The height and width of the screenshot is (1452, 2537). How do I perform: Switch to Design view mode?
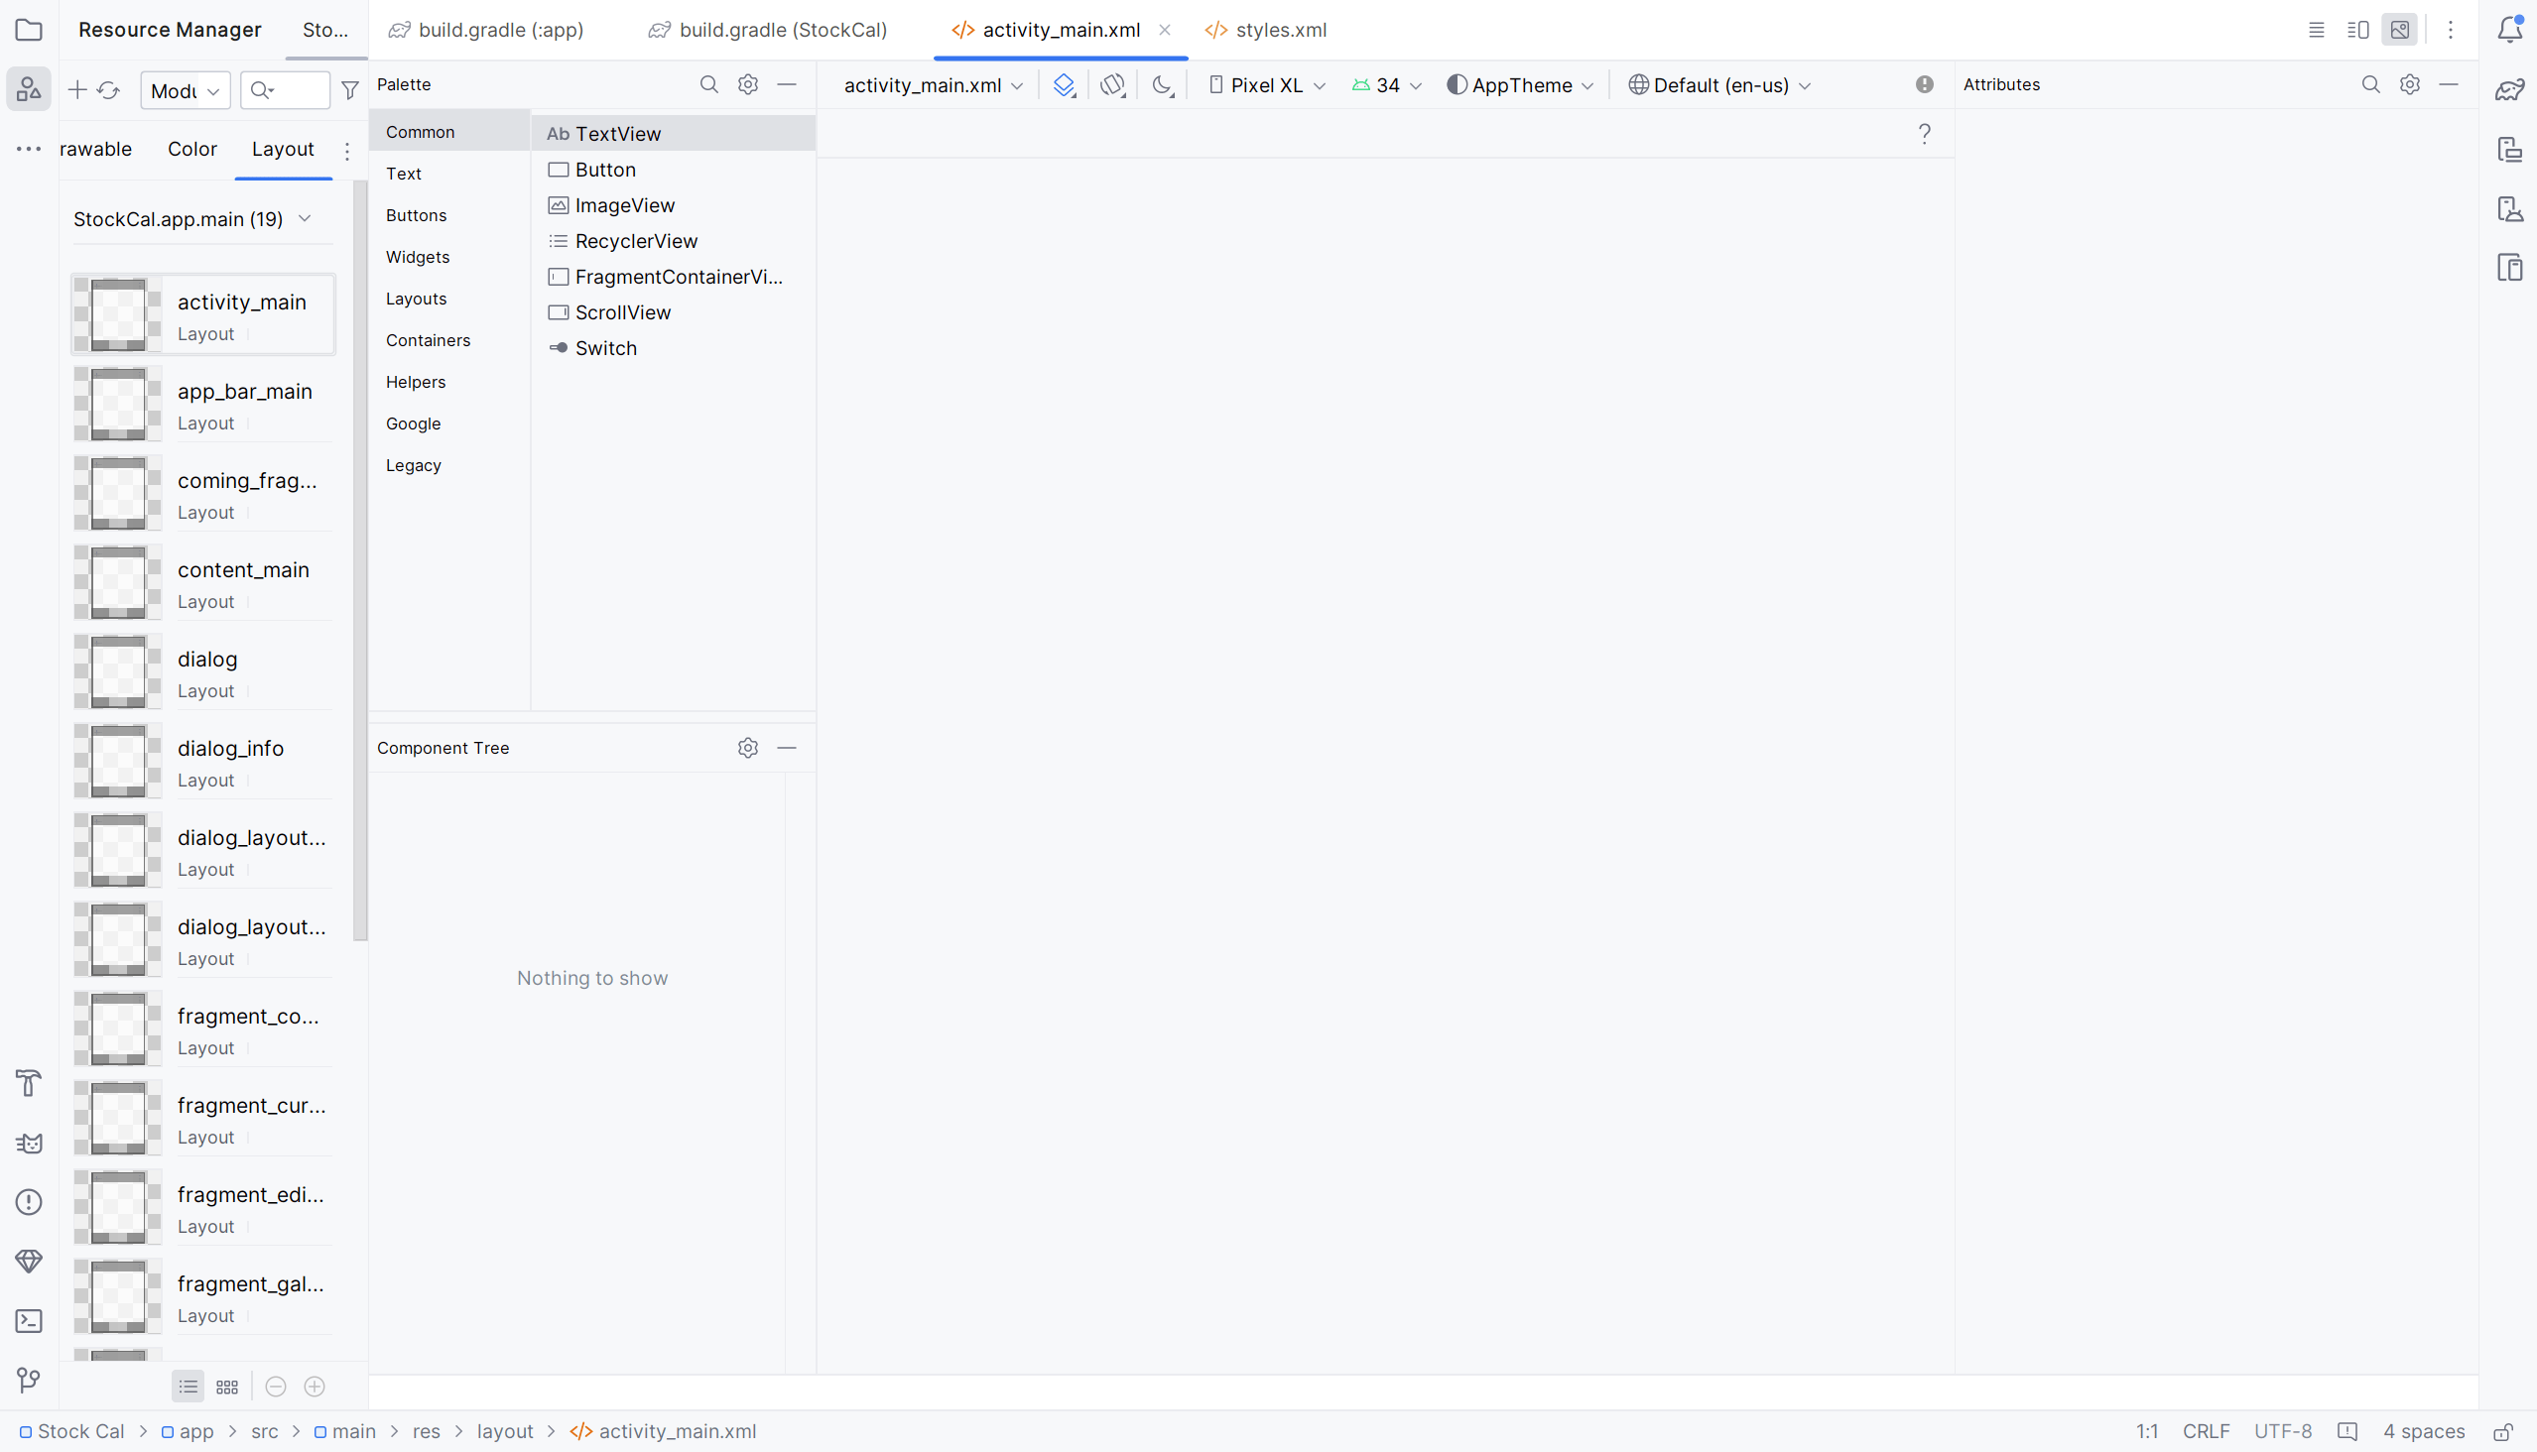click(x=2400, y=29)
